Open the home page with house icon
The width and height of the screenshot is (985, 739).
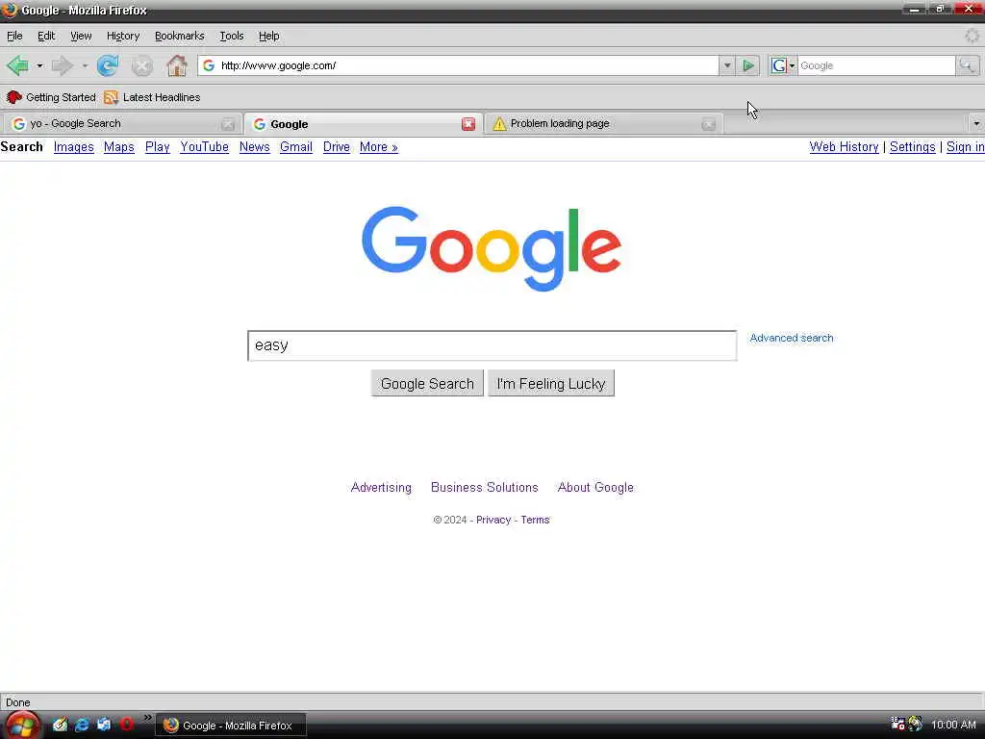[x=177, y=65]
